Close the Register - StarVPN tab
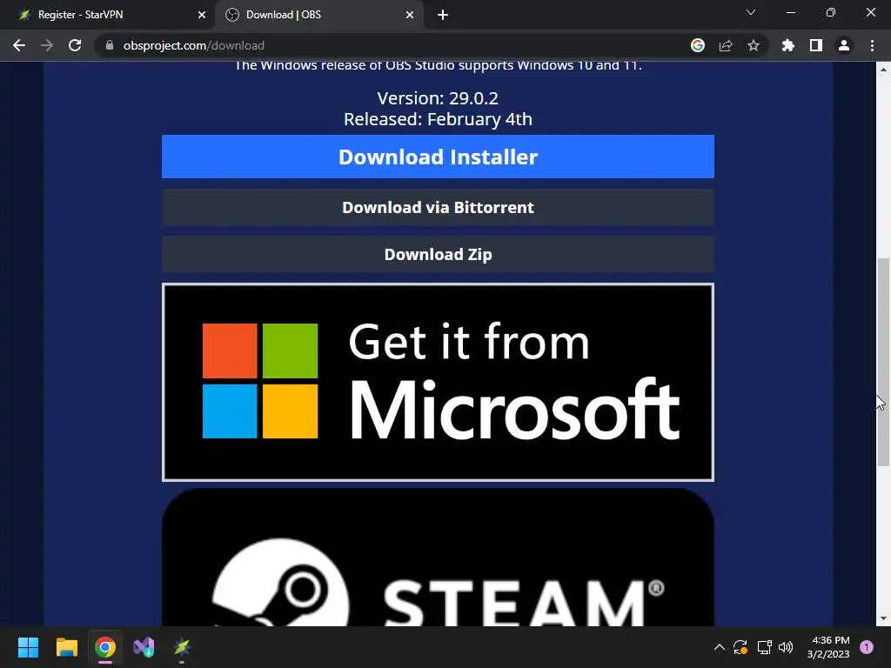The height and width of the screenshot is (668, 891). tap(202, 15)
